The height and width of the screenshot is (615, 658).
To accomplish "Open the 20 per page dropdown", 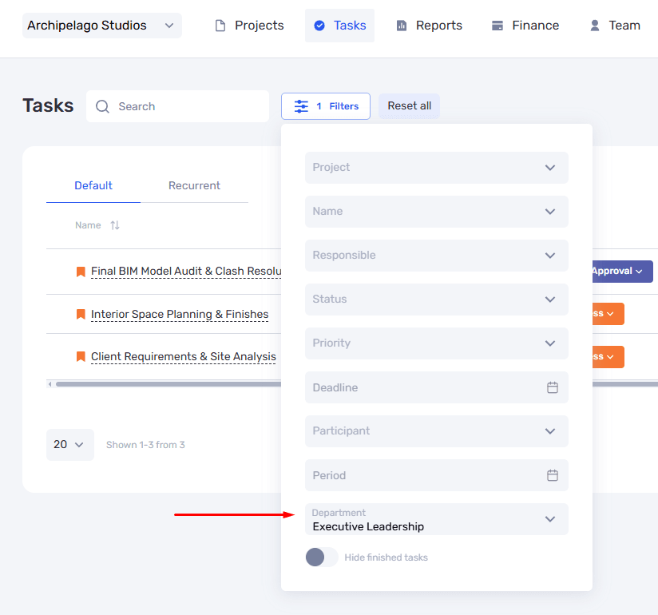I will tap(70, 445).
